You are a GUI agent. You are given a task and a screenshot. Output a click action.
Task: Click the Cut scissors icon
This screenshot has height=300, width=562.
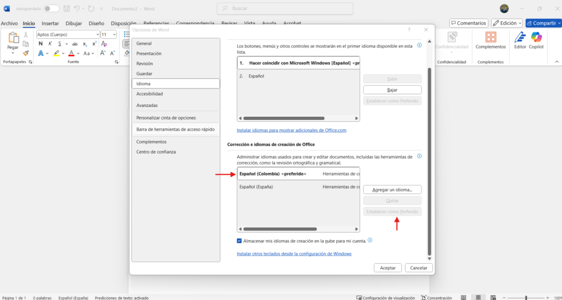coord(26,35)
